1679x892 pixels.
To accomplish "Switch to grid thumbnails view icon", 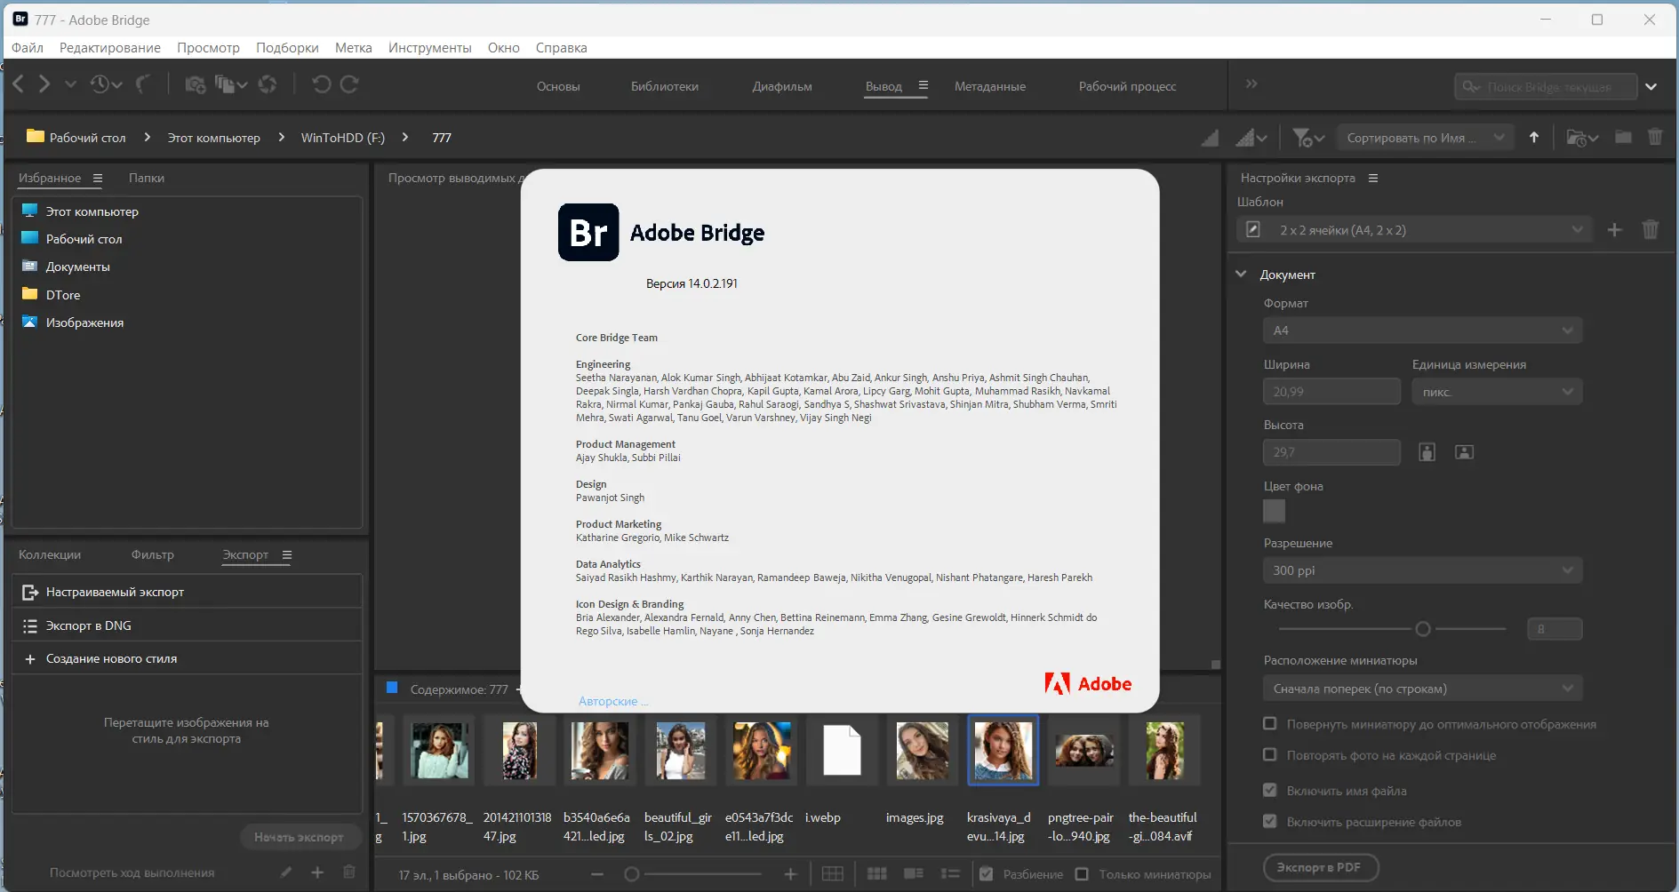I will point(877,874).
